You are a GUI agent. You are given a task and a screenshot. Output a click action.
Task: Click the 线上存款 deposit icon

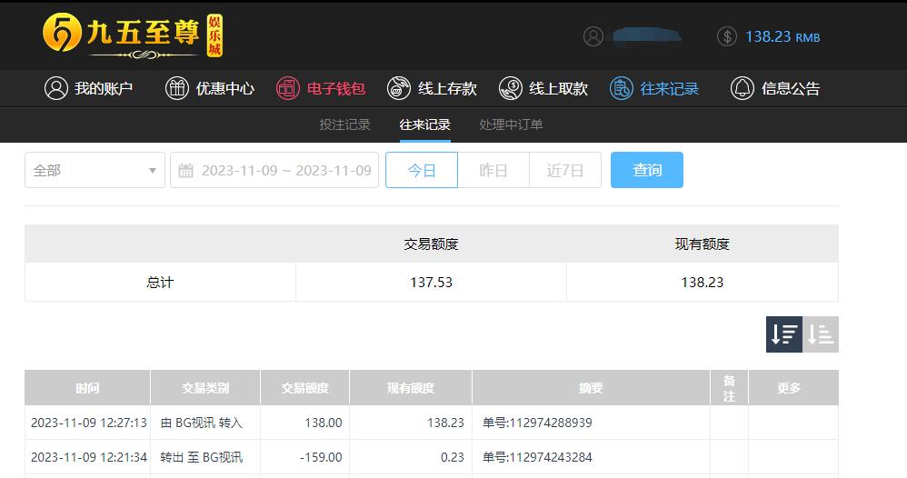tap(399, 88)
